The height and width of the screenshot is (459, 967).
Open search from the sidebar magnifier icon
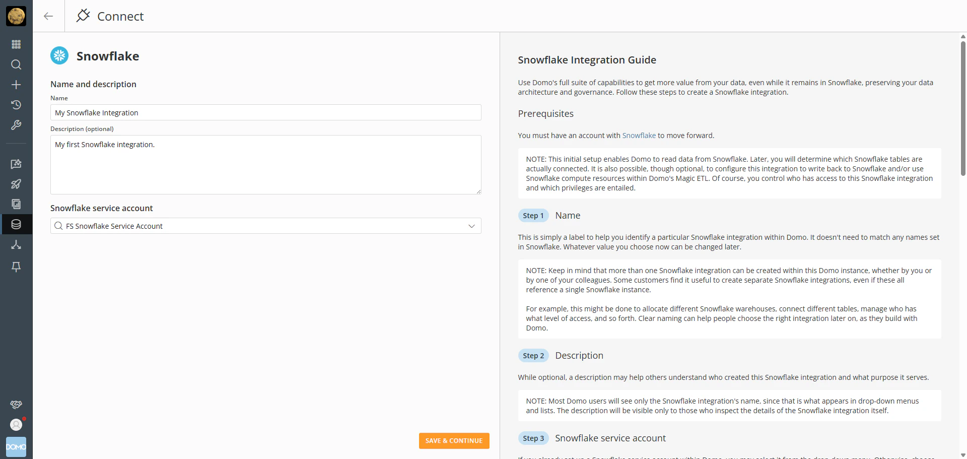tap(16, 64)
